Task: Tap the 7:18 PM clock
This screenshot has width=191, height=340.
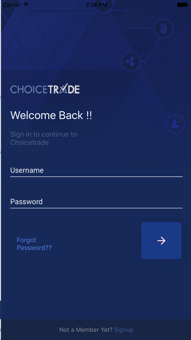Action: [x=97, y=5]
